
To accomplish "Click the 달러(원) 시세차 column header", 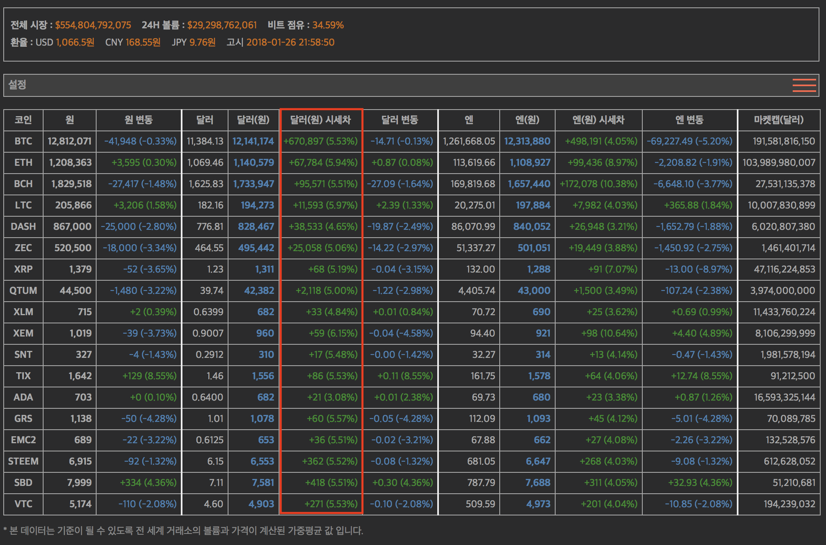I will [x=321, y=120].
